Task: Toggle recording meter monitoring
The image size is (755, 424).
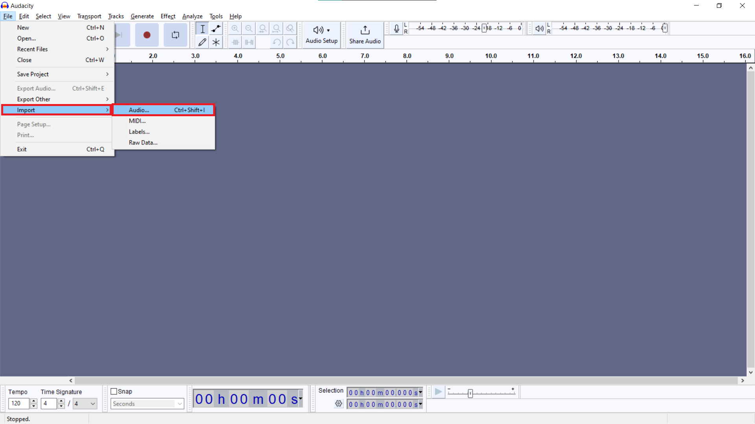Action: coord(396,28)
